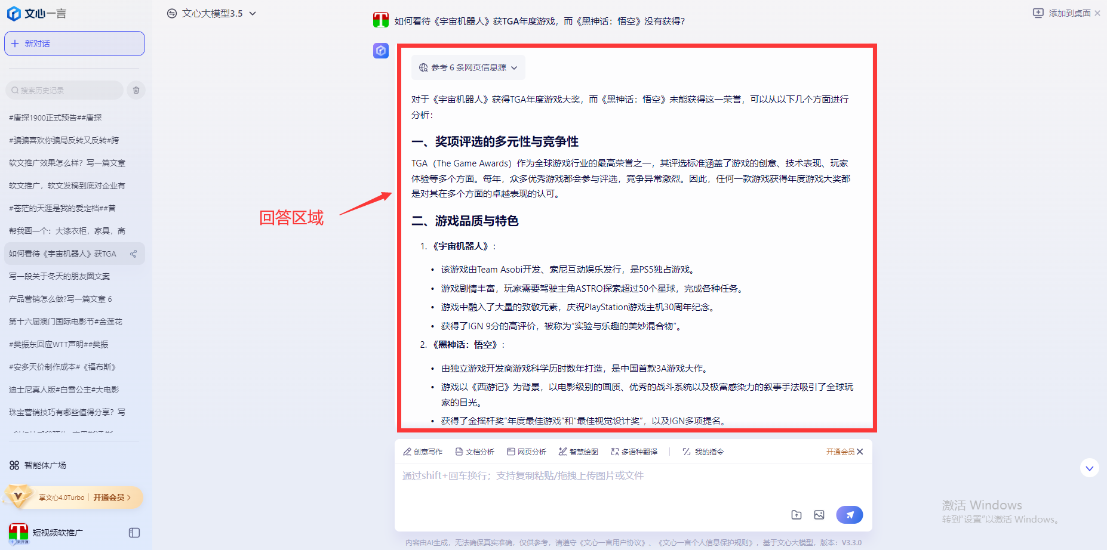Open 我的指令 commands
Screen dimensions: 1107x550
703,452
